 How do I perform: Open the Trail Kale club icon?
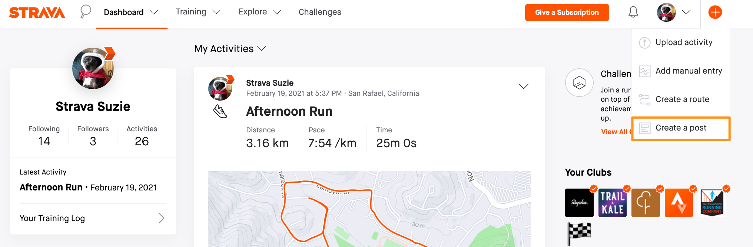612,203
